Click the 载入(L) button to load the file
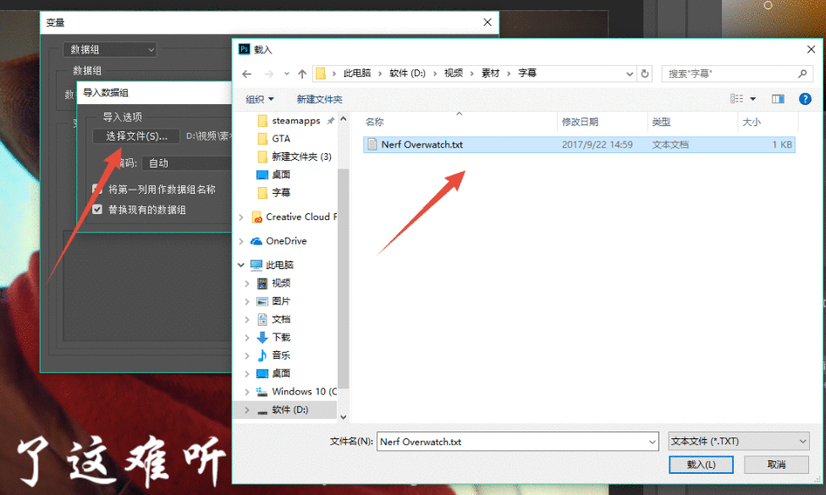This screenshot has width=826, height=495. [701, 465]
